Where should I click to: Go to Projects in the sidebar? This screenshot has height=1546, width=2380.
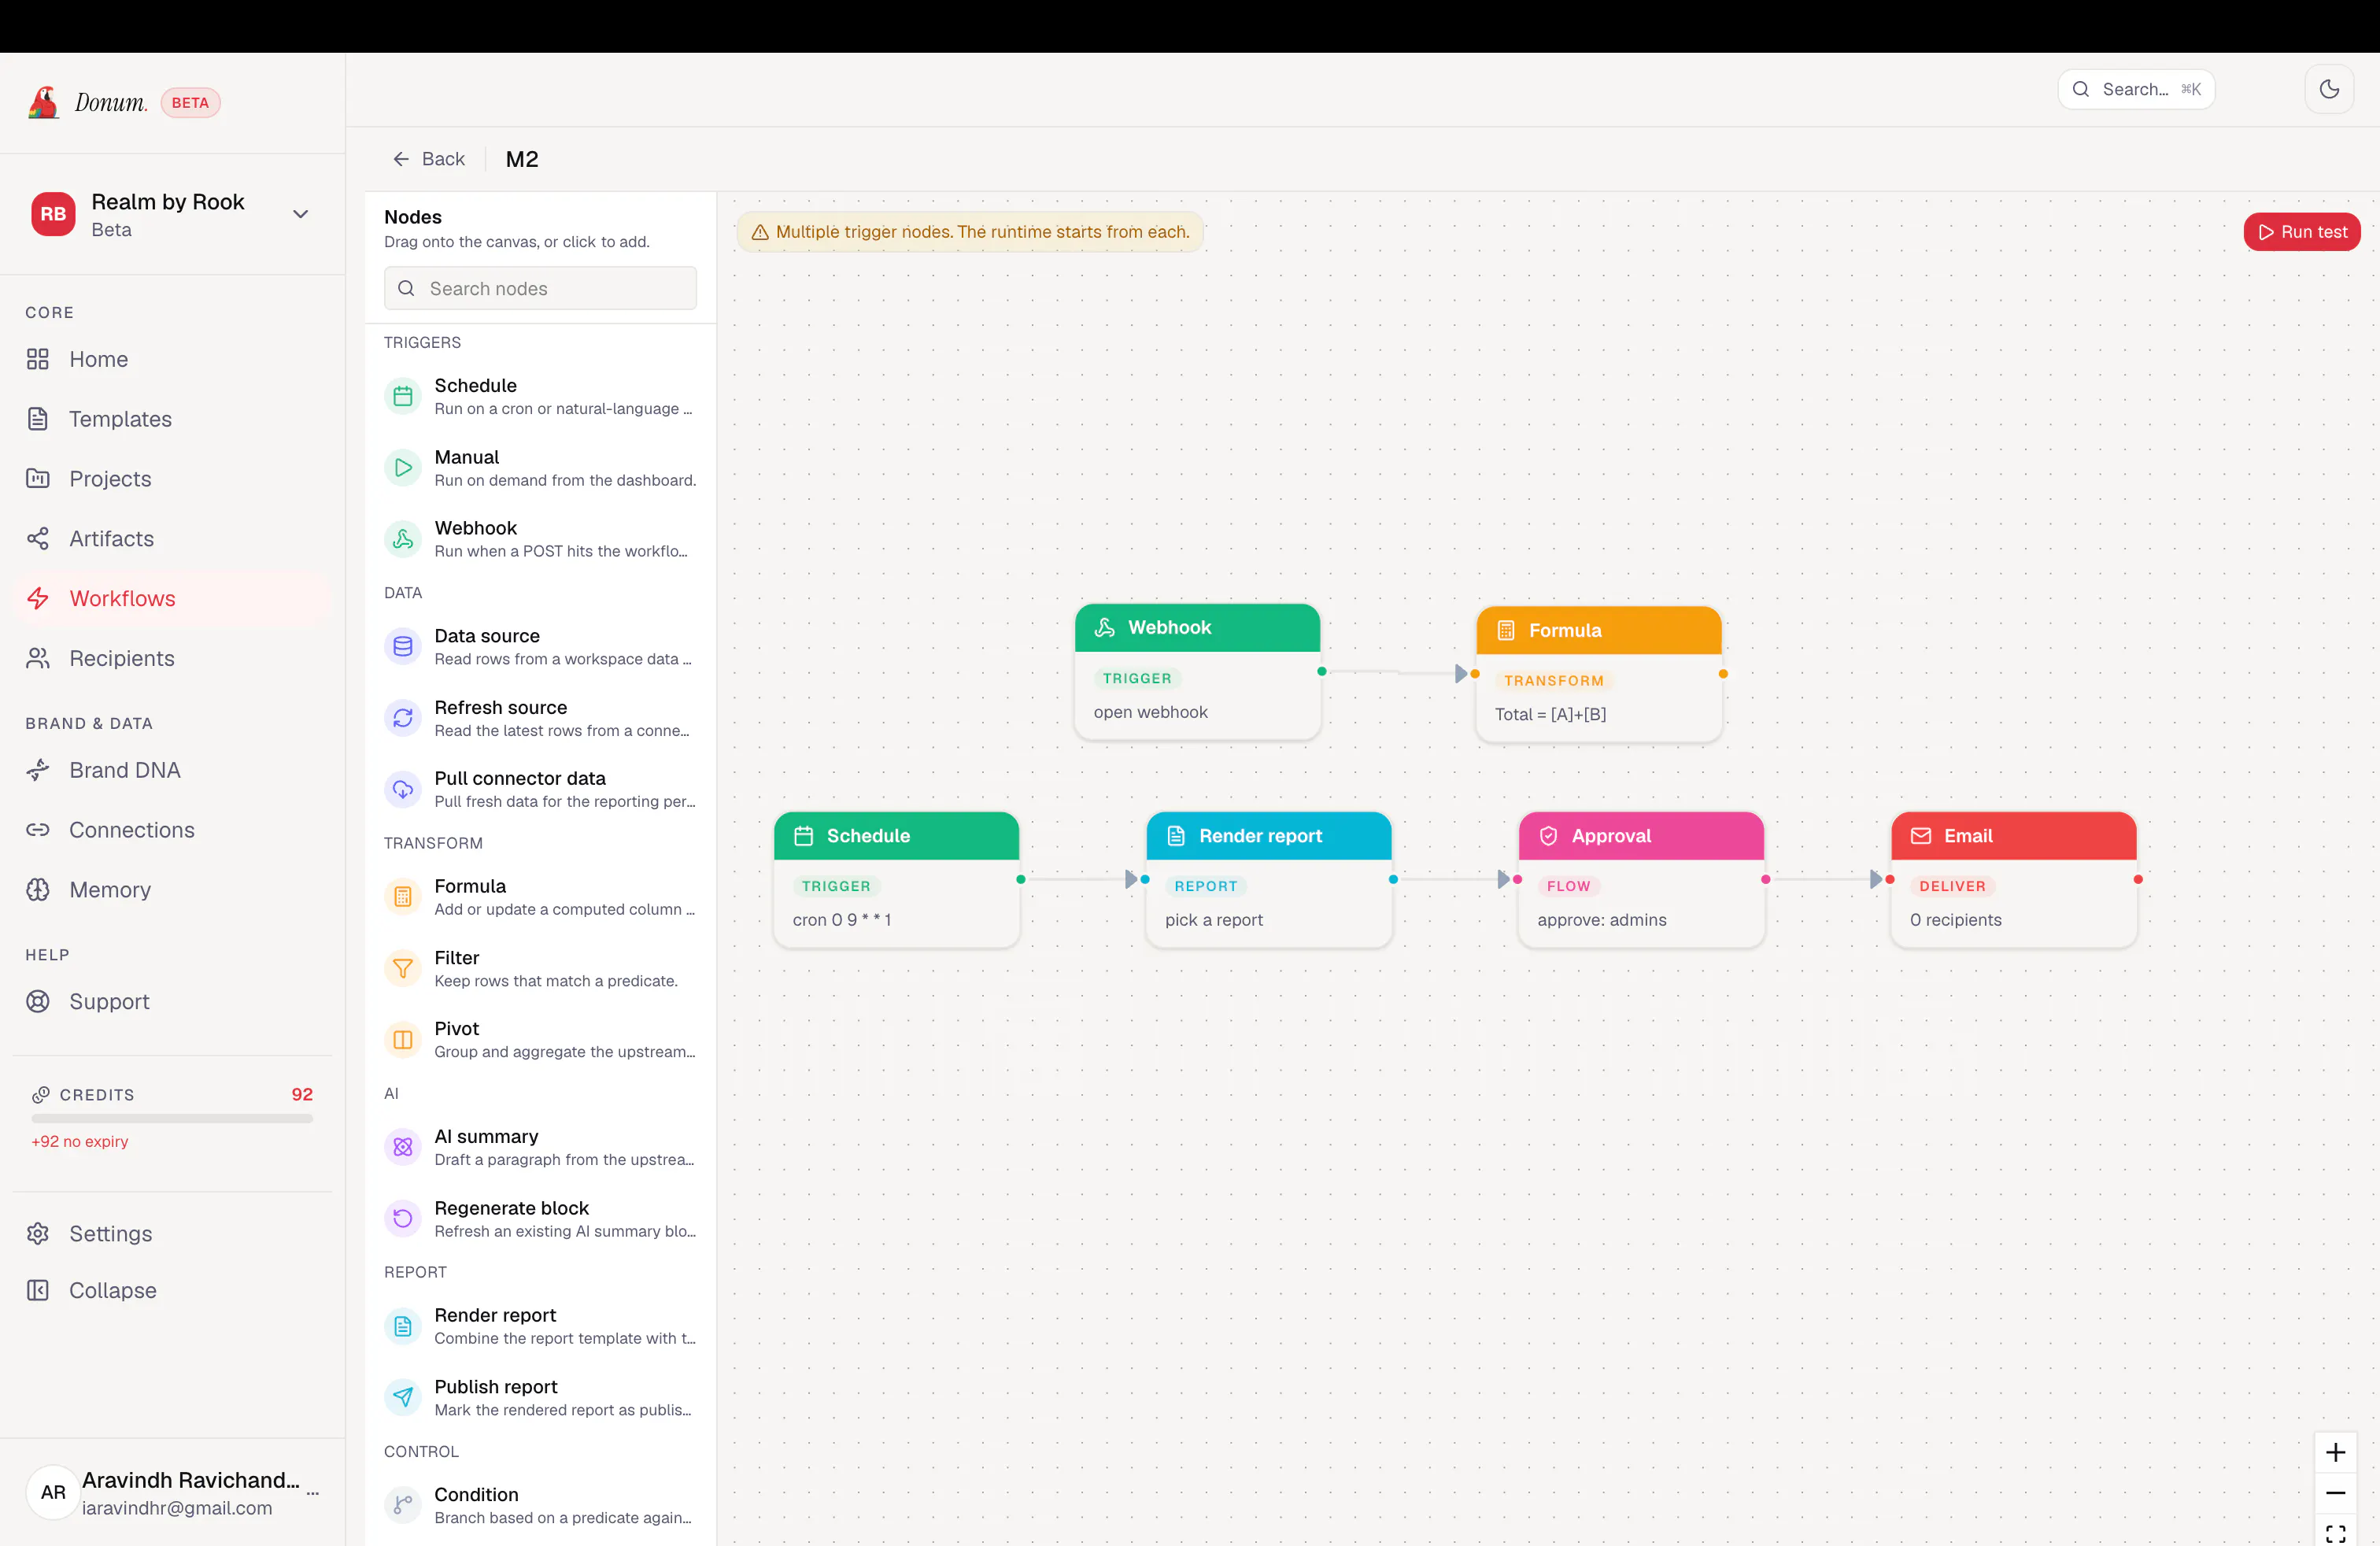[x=172, y=479]
